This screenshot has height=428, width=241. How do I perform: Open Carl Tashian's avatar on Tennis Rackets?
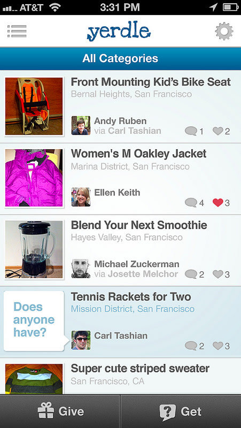81,340
